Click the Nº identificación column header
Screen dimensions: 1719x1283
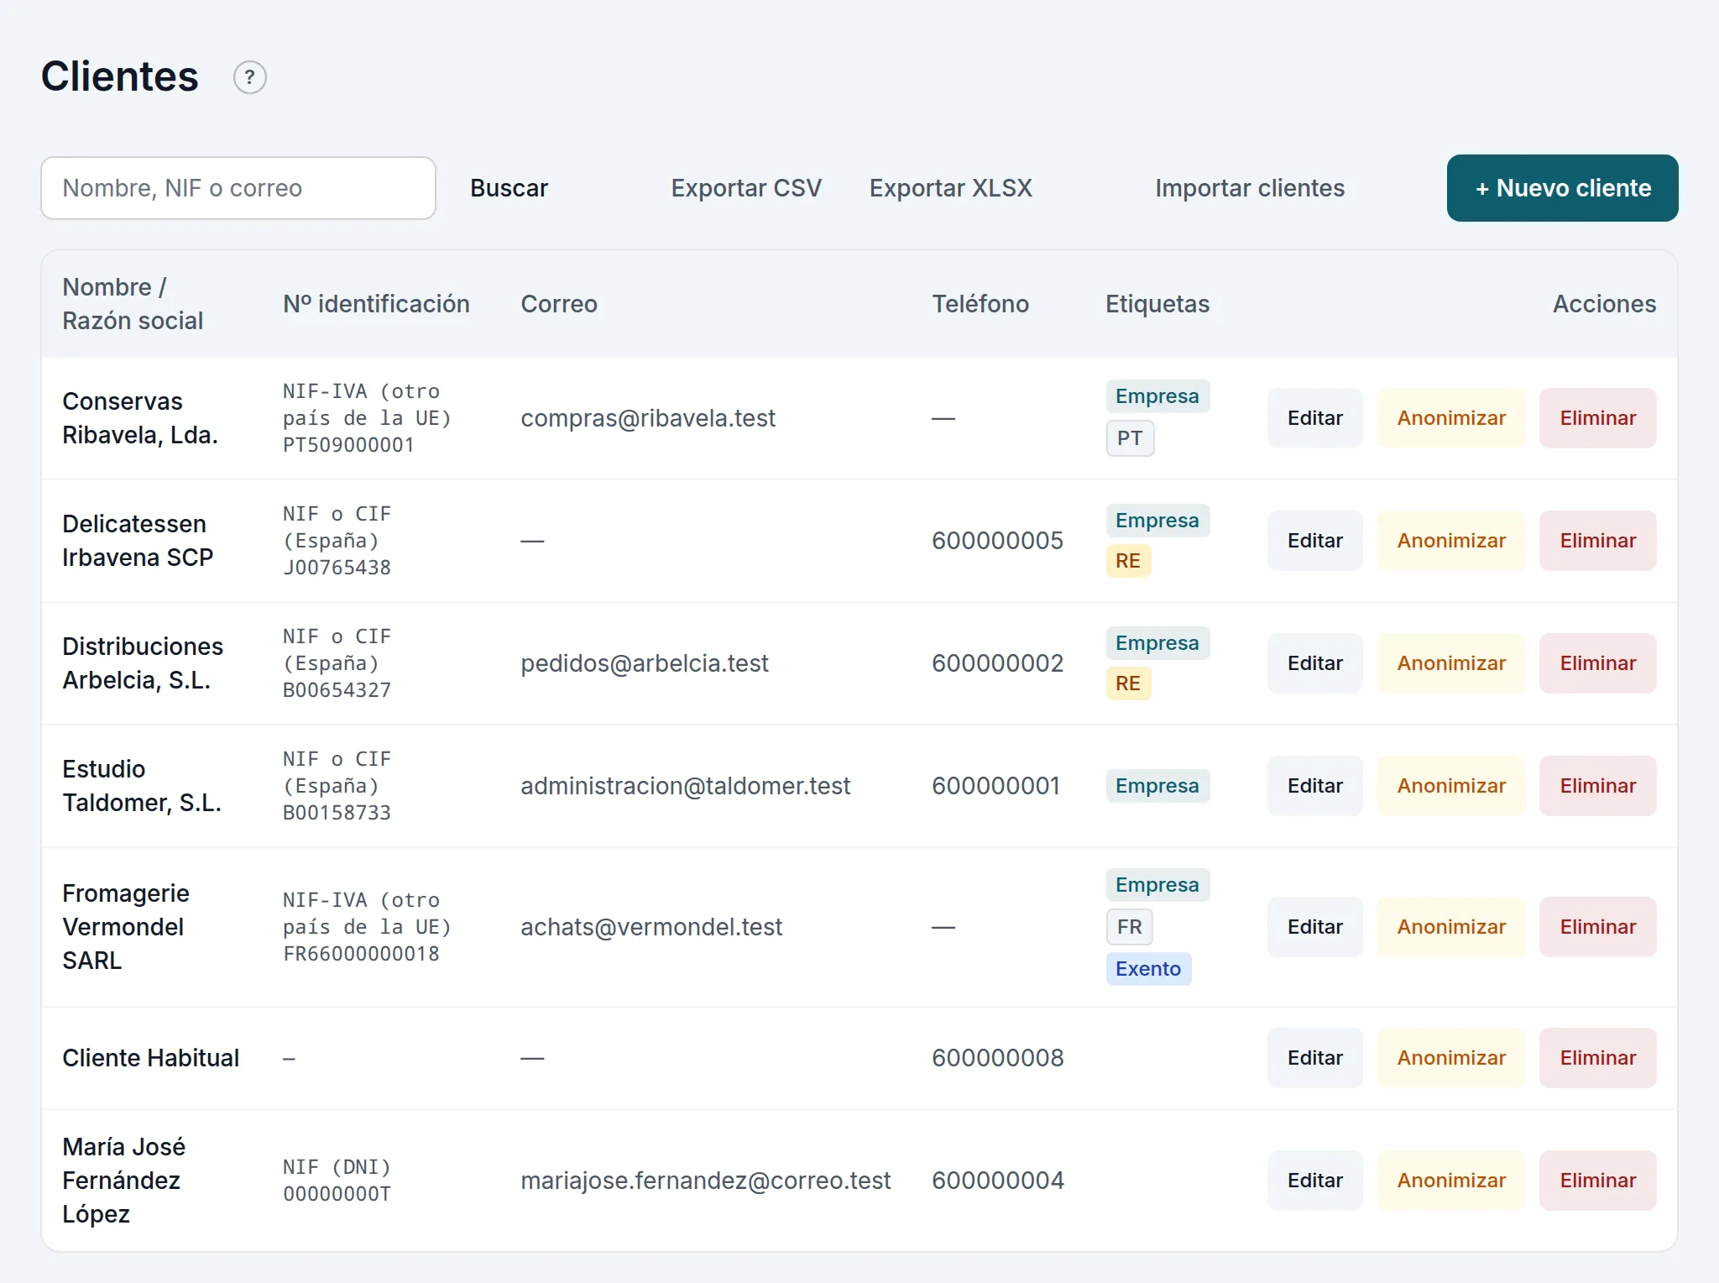(x=376, y=304)
